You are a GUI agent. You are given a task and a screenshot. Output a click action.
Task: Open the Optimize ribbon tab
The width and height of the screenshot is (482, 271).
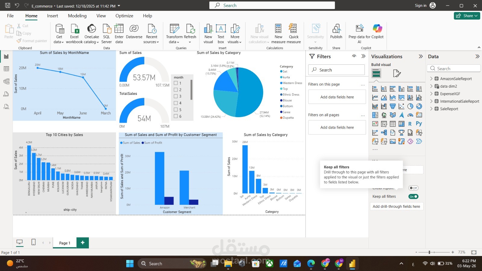click(x=124, y=16)
